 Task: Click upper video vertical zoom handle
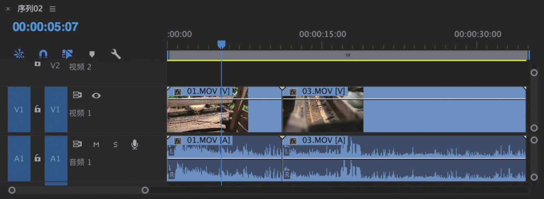point(534,73)
